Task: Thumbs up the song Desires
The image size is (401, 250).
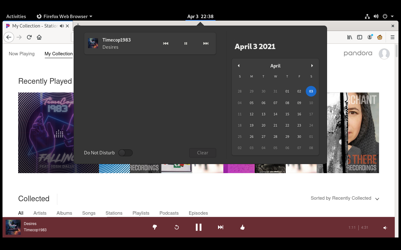Action: tap(242, 227)
